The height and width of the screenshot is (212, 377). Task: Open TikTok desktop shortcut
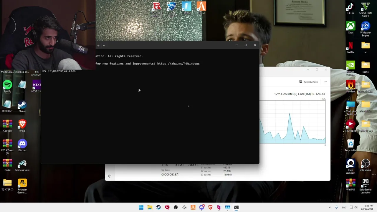pyautogui.click(x=350, y=8)
